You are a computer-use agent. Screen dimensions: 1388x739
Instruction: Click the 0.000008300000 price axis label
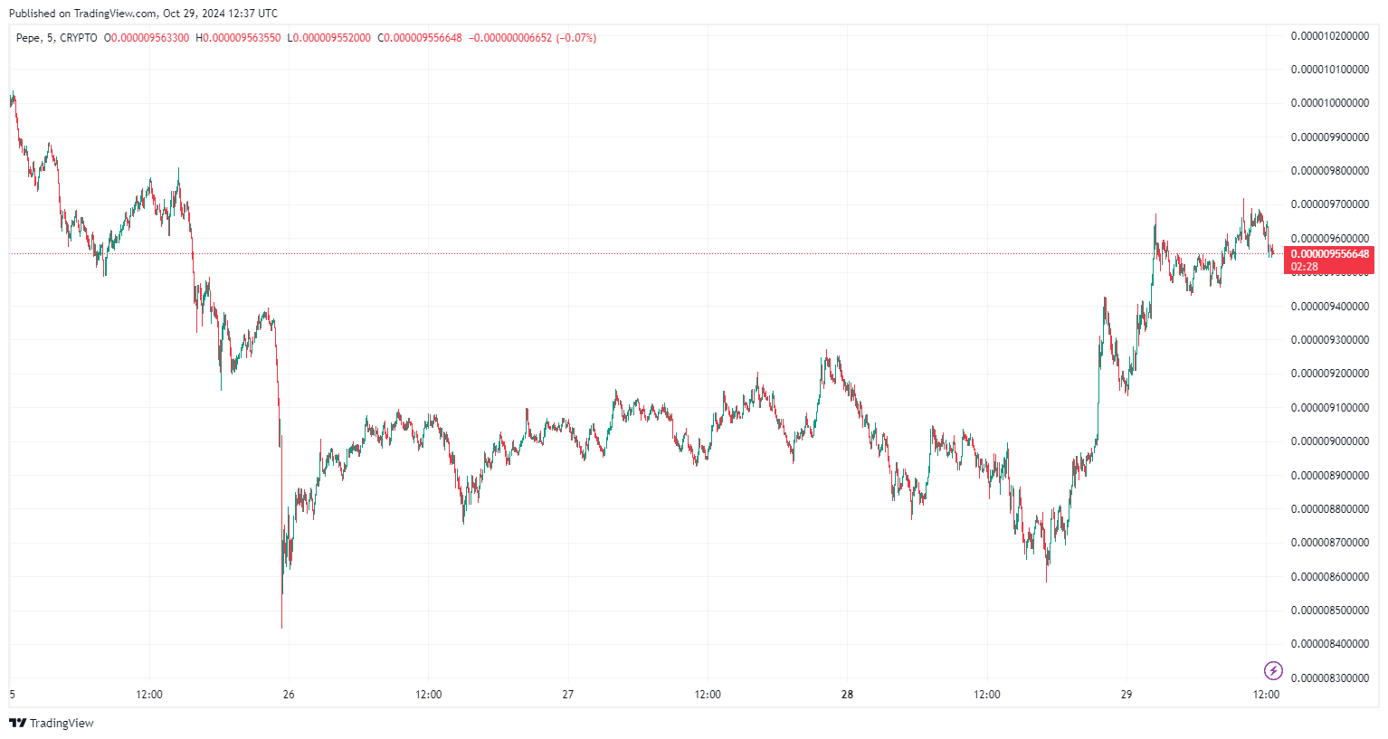(x=1329, y=678)
